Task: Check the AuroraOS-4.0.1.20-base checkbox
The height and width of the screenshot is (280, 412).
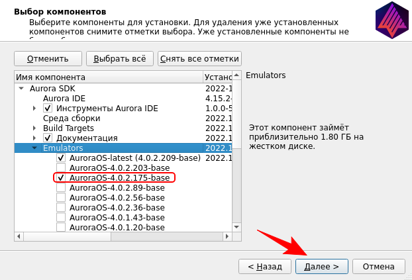Action: tap(61, 227)
